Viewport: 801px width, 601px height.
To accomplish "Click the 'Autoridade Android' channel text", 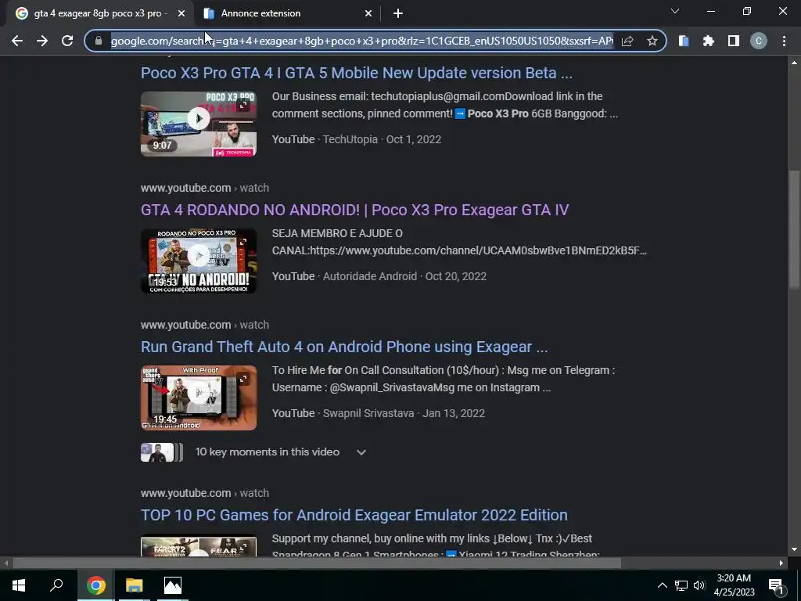I will (370, 276).
